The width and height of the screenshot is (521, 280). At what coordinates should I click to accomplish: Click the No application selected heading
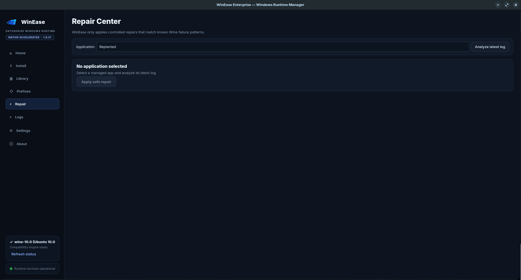click(102, 66)
